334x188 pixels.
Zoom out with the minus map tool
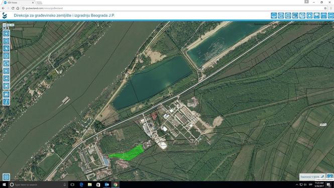tap(6, 41)
